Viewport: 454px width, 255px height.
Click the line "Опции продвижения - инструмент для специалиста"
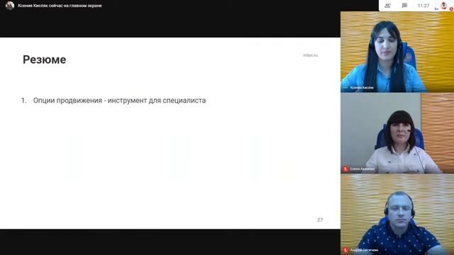119,101
